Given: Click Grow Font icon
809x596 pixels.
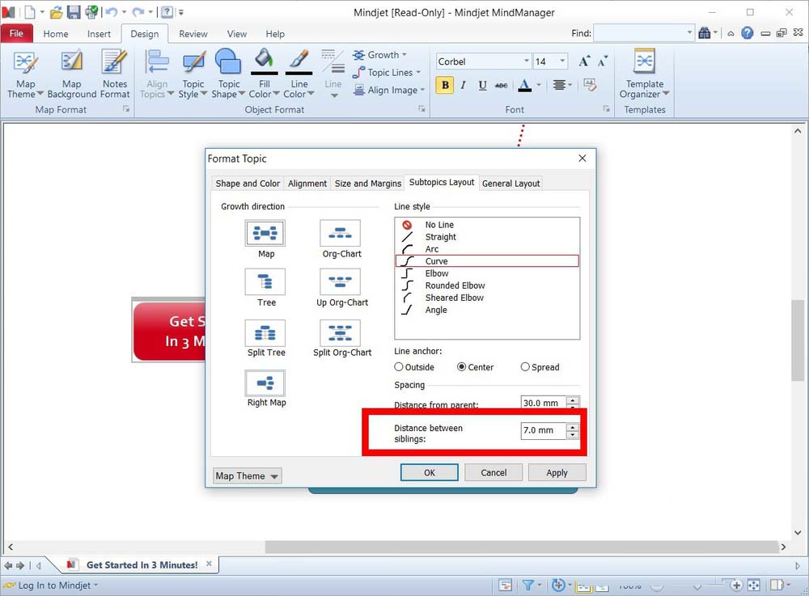Looking at the screenshot, I should 584,61.
